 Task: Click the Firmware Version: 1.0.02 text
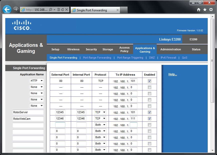click(x=190, y=31)
